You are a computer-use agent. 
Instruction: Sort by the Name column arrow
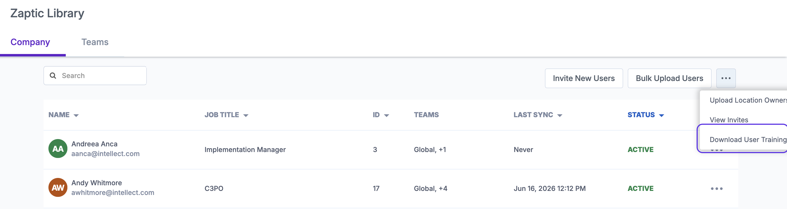pyautogui.click(x=76, y=116)
